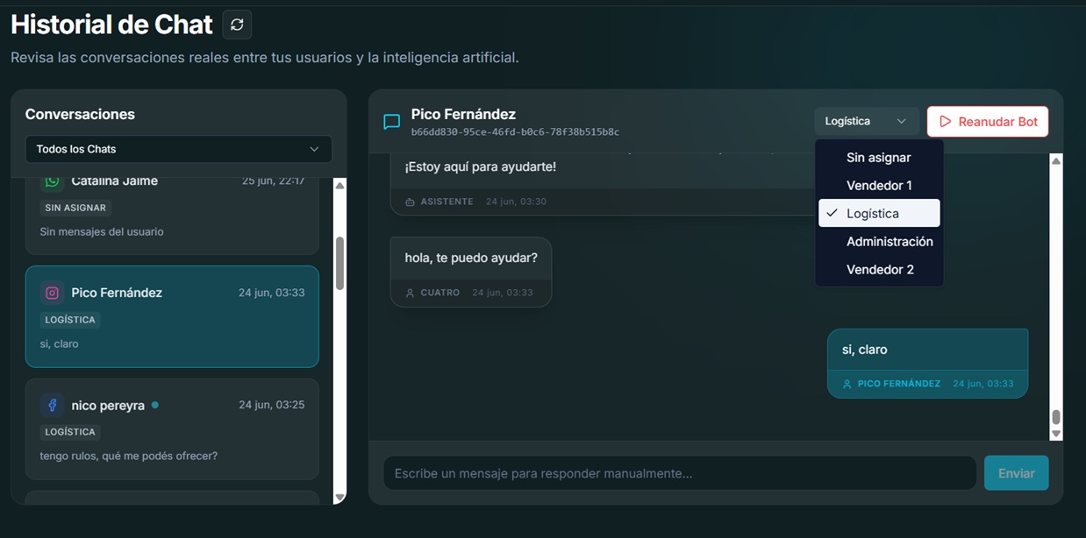Click the PICO FERNÁNDEZ sender label in bubble

tap(899, 384)
